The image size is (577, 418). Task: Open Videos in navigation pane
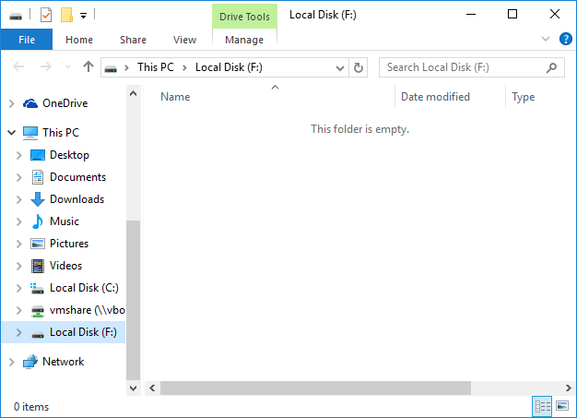65,266
